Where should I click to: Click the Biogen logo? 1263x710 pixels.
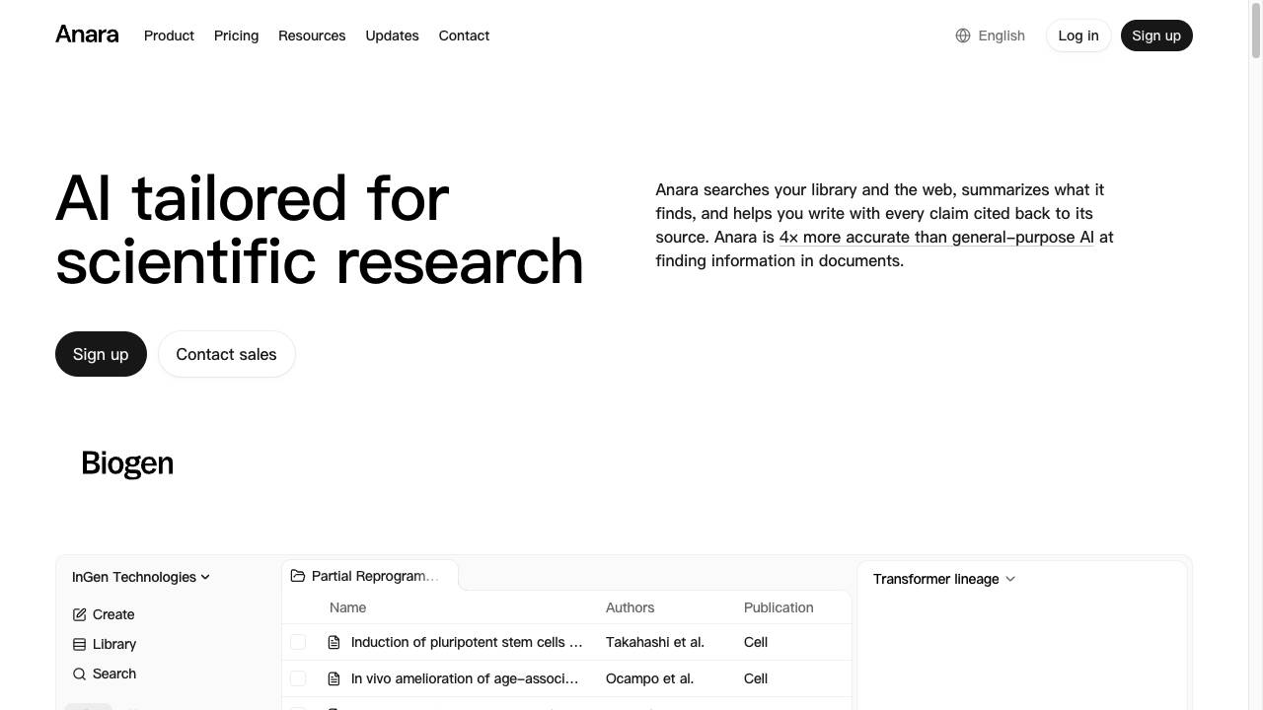127,462
